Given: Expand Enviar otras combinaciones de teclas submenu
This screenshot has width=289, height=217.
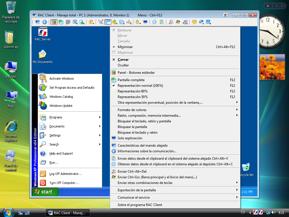Looking at the screenshot, I should tap(175, 183).
